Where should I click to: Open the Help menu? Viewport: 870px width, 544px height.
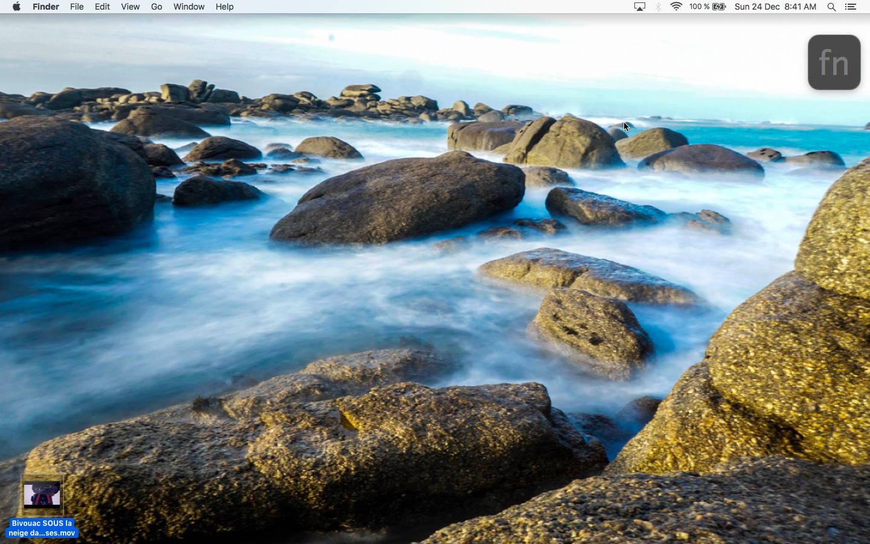[224, 7]
